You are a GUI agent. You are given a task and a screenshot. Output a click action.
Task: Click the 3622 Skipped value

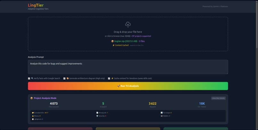tap(153, 103)
